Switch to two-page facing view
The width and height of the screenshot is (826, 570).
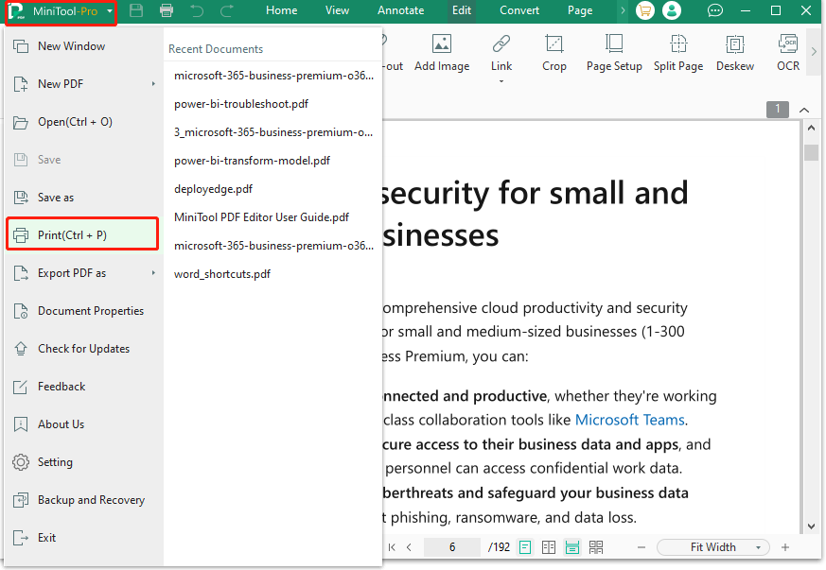point(549,547)
